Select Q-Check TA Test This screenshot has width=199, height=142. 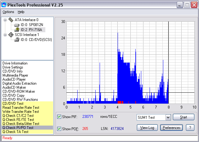click(x=27, y=132)
